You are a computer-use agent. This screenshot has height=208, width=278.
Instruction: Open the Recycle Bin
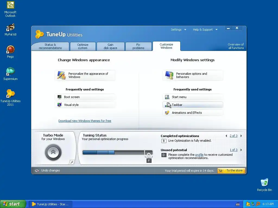coord(264,185)
